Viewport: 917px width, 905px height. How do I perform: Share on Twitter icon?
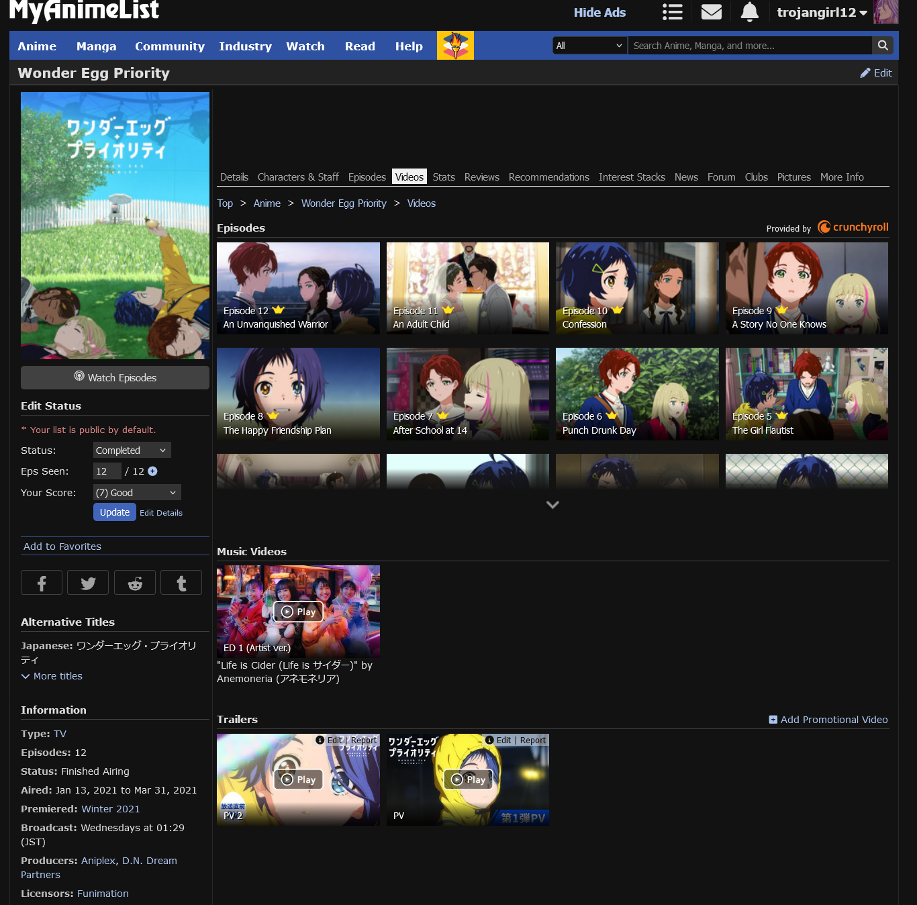point(88,583)
